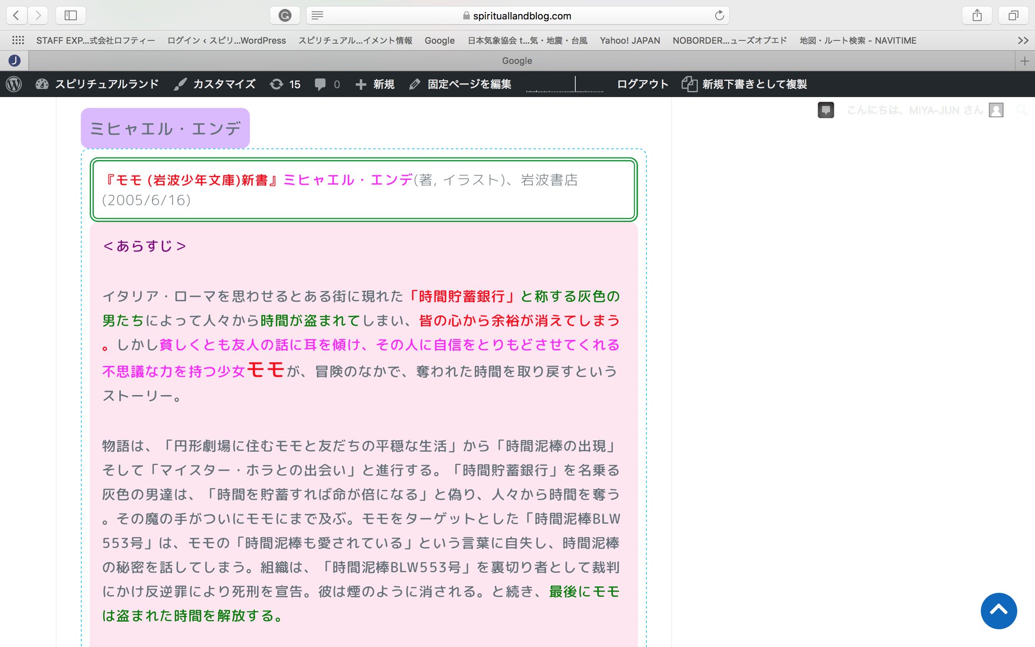The width and height of the screenshot is (1035, 647).
Task: Open 新規 add new menu
Action: click(x=375, y=84)
